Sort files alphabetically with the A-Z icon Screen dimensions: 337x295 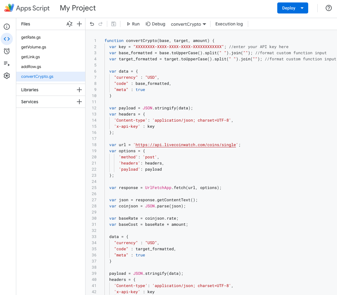tap(70, 24)
